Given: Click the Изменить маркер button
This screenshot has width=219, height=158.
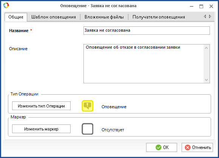Looking at the screenshot, I should (41, 129).
